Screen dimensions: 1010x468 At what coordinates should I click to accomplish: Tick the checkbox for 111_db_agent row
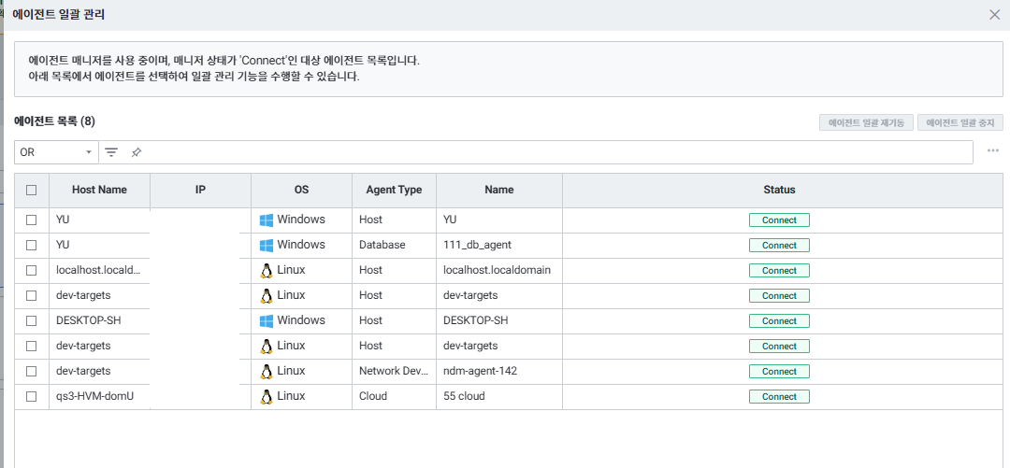coord(32,245)
